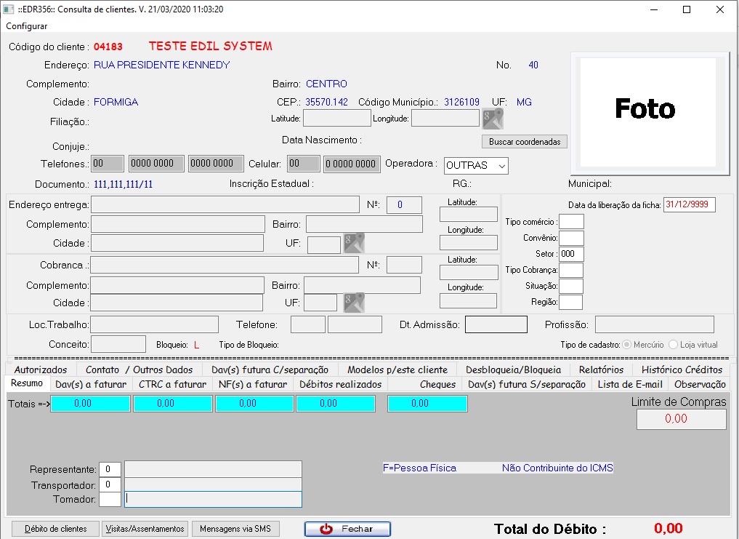Click the Tomador name input field
Viewport: 739px width, 539px height.
(213, 499)
